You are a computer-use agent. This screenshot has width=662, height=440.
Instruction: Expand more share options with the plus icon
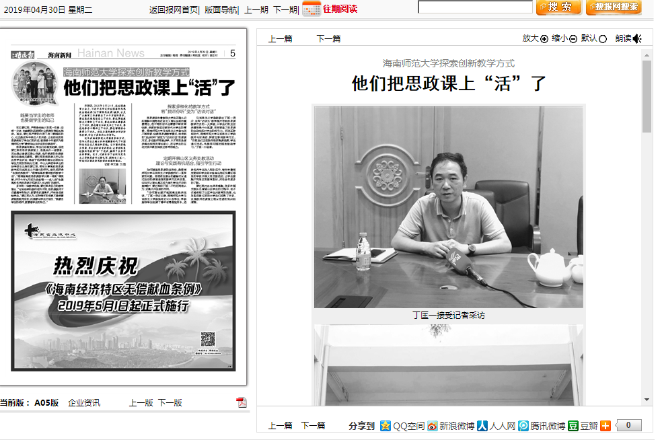click(604, 425)
